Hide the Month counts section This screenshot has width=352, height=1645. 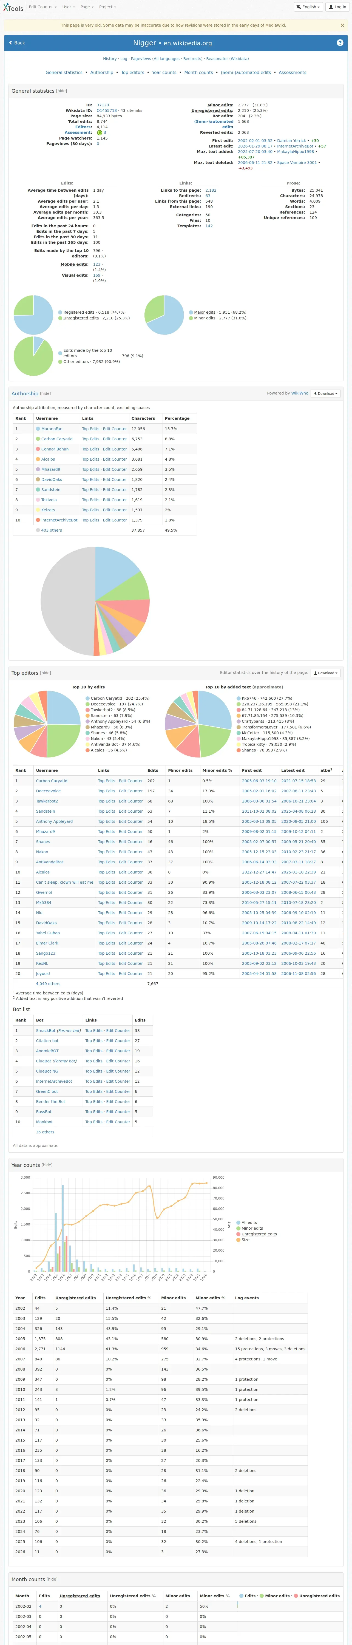pos(52,1579)
